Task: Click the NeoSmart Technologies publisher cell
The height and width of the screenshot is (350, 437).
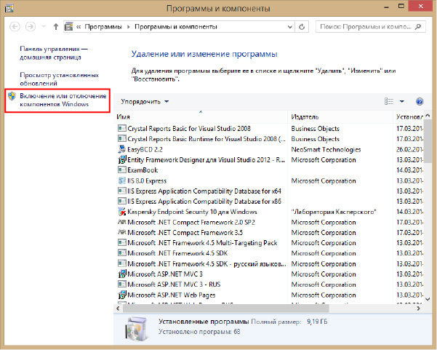Action: pos(326,149)
